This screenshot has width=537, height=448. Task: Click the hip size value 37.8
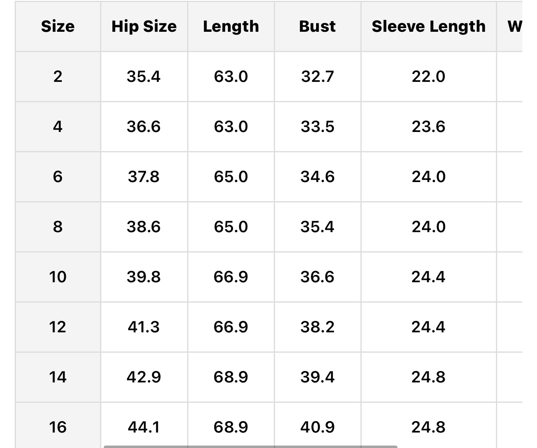click(144, 177)
